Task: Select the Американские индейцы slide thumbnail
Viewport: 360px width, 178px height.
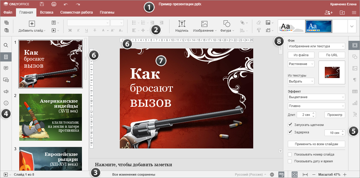Action: click(x=51, y=117)
